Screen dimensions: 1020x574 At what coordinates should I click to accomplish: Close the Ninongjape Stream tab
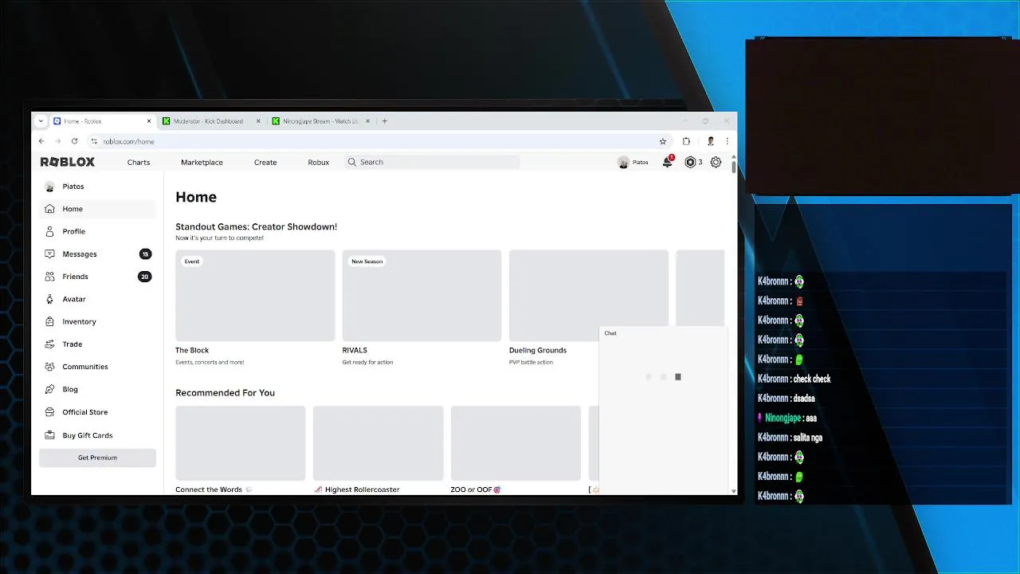[x=367, y=121]
